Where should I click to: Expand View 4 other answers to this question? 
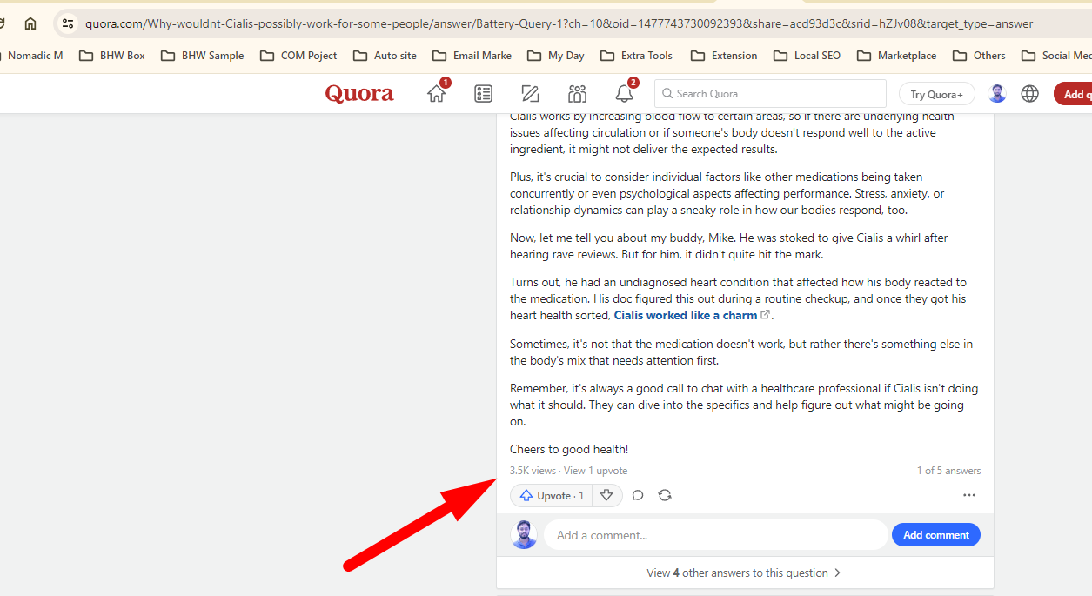745,573
